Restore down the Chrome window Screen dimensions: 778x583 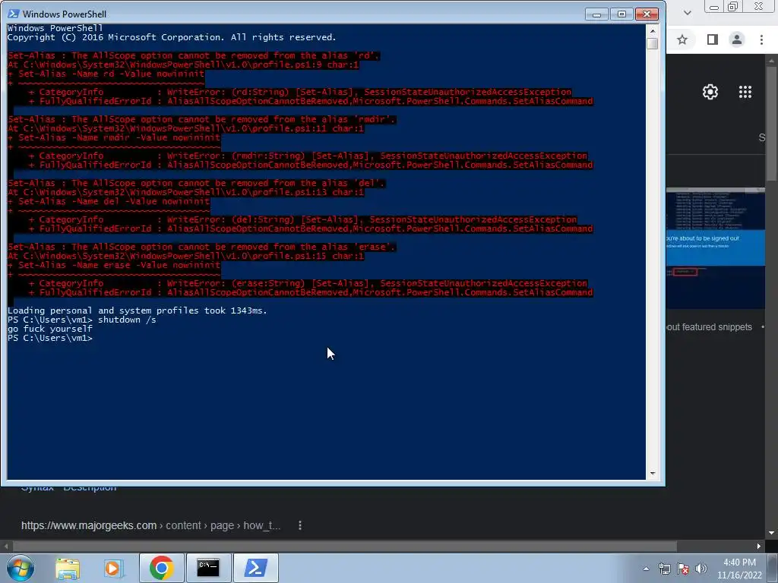(733, 7)
